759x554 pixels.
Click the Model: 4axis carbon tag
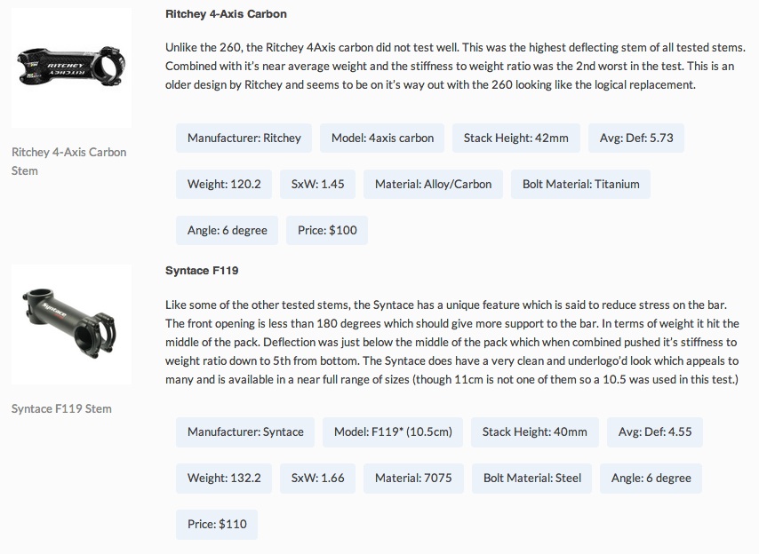point(382,138)
